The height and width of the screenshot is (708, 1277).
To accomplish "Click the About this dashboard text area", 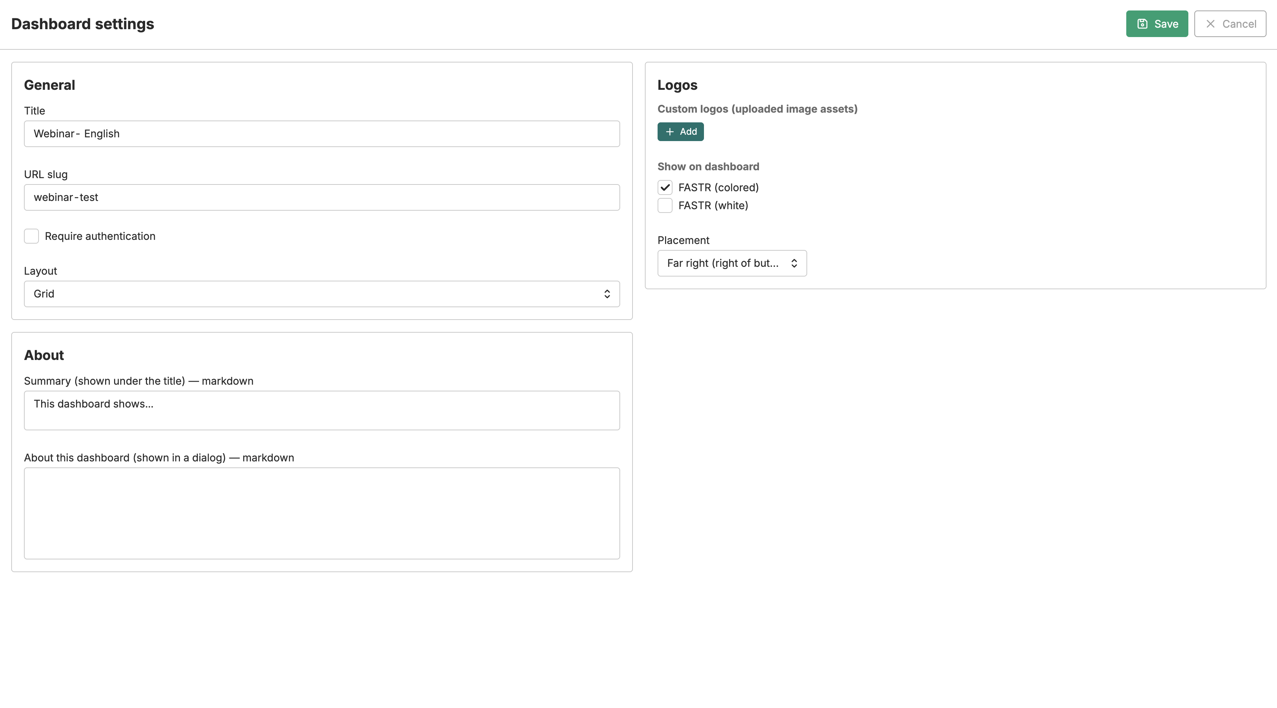I will pos(322,513).
